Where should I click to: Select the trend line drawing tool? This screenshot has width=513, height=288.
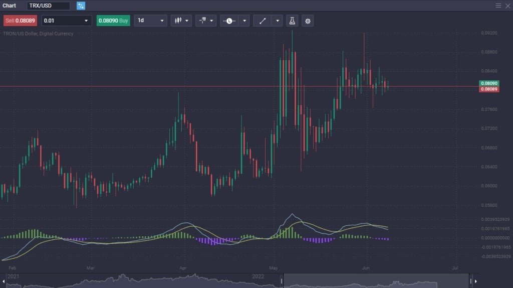point(262,21)
